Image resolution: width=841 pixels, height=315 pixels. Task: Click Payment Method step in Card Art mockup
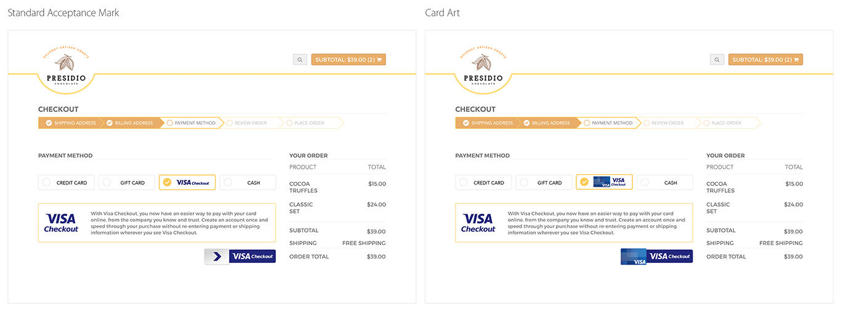[x=609, y=123]
